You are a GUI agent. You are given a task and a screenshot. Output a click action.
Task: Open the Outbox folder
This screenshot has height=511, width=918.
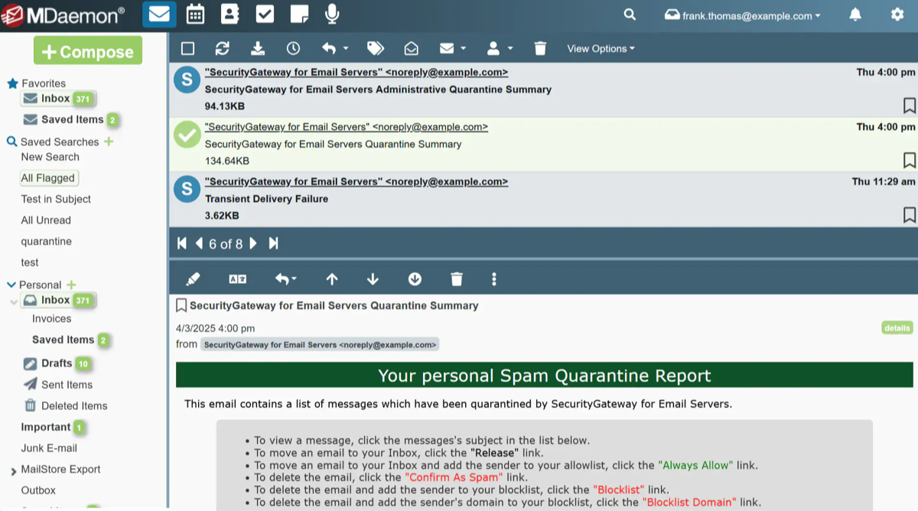click(x=38, y=490)
